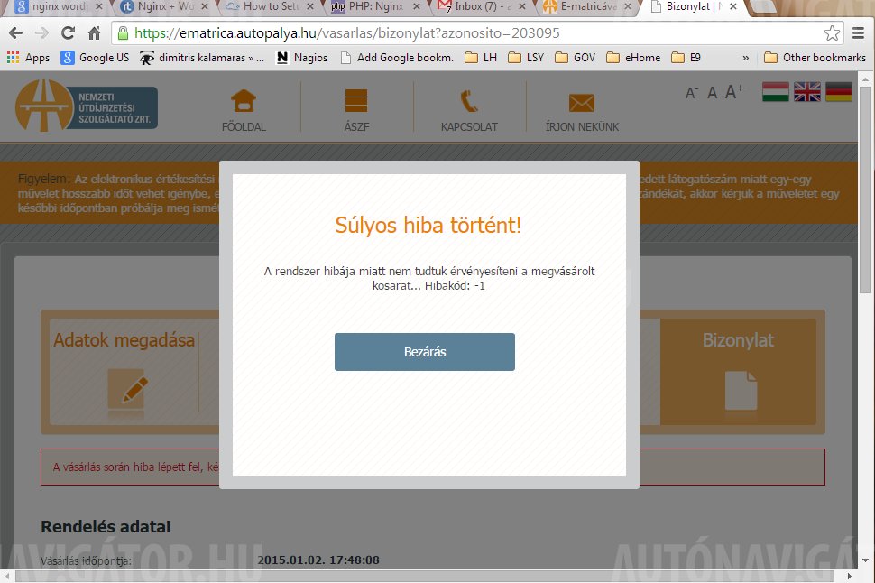This screenshot has height=583, width=875.
Task: Click the Írjon nekünk envelope icon
Action: click(x=582, y=103)
